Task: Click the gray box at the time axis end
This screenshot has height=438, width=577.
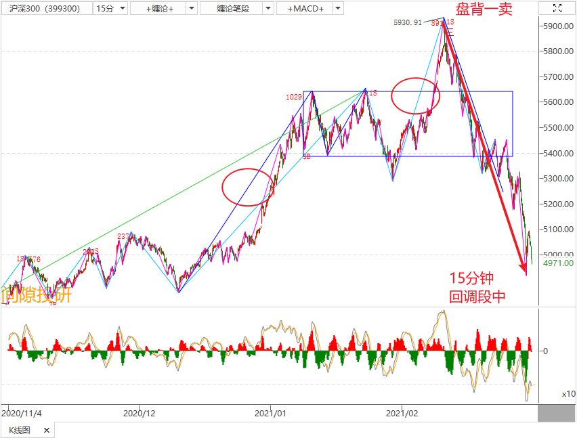Action: coord(556,413)
